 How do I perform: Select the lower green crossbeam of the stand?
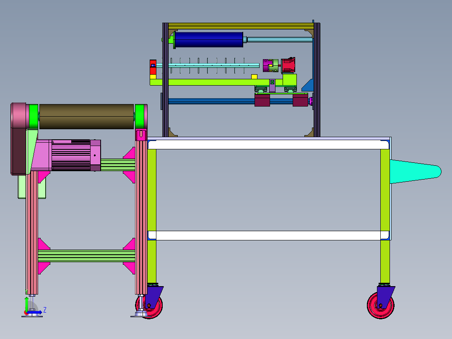(x=86, y=256)
